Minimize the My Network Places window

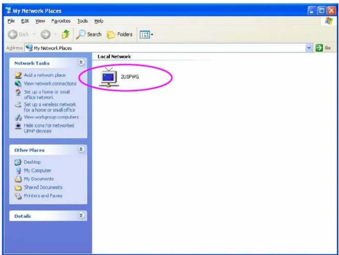(x=311, y=11)
